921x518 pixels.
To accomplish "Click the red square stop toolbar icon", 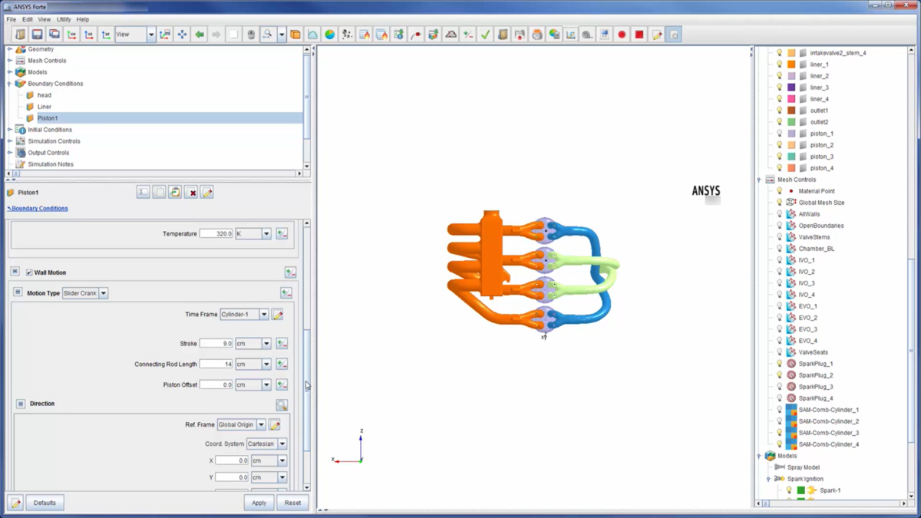I will pos(639,35).
